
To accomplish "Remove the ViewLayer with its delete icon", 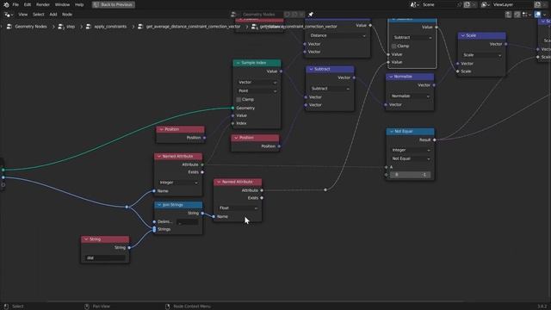I will [x=546, y=4].
